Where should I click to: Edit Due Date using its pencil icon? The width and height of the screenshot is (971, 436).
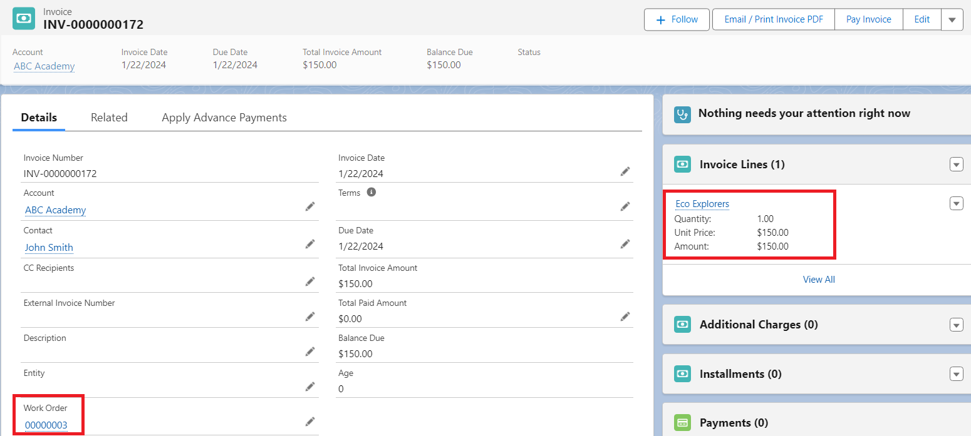625,243
